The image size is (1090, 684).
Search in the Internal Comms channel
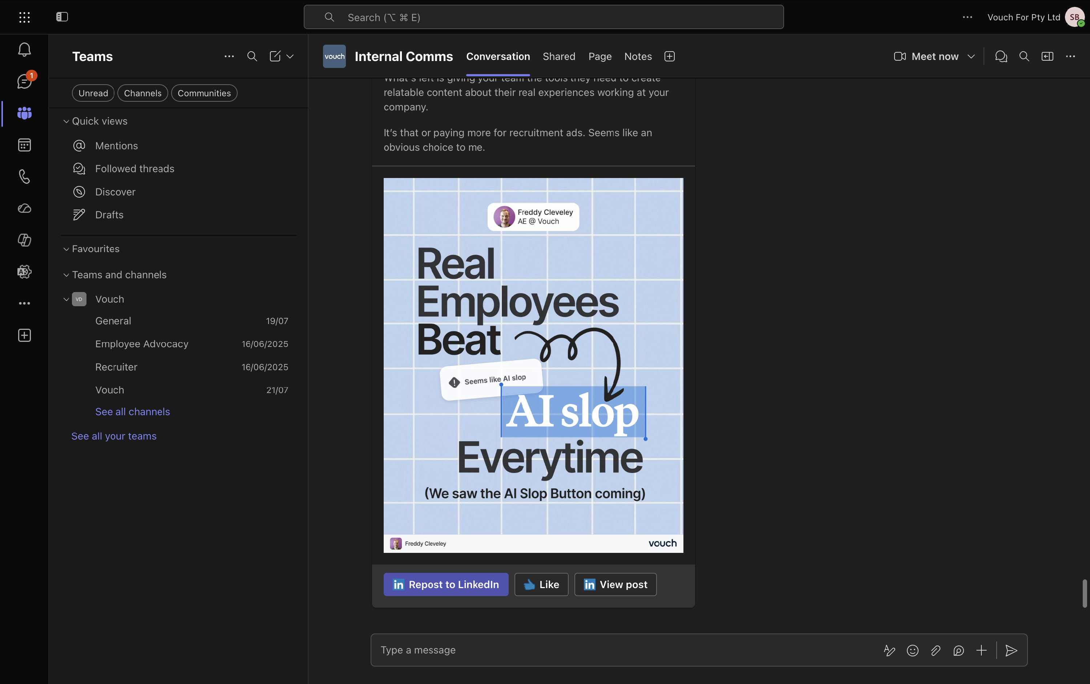(x=1024, y=57)
